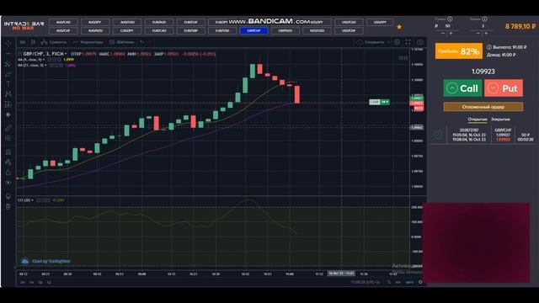Select the zoom-in tool in sidebar
539x303 pixels.
click(8, 138)
